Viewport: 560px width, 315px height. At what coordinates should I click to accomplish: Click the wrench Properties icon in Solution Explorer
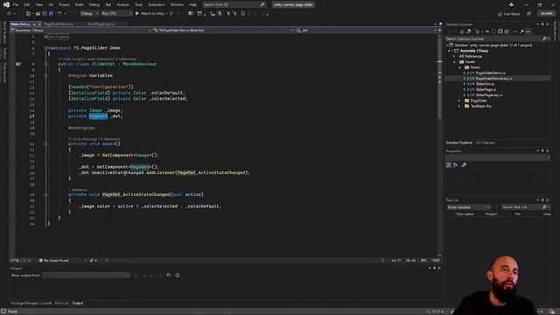click(521, 31)
